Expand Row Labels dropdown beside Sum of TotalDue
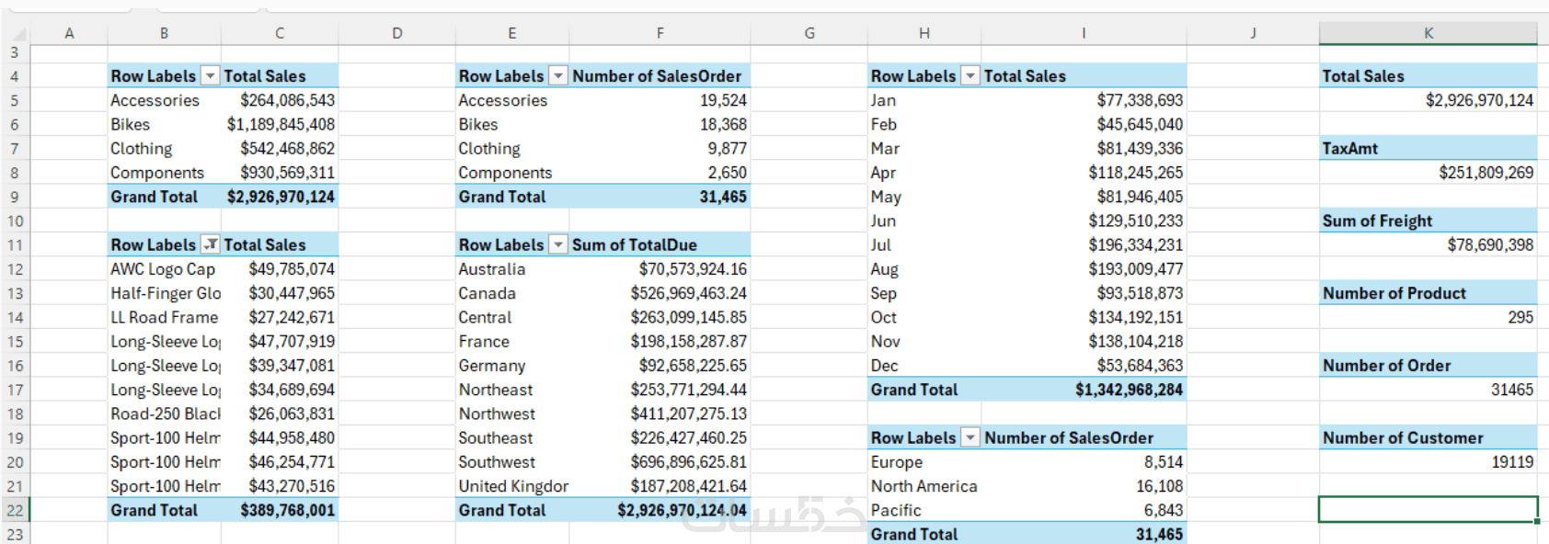The image size is (1549, 544). [x=558, y=244]
